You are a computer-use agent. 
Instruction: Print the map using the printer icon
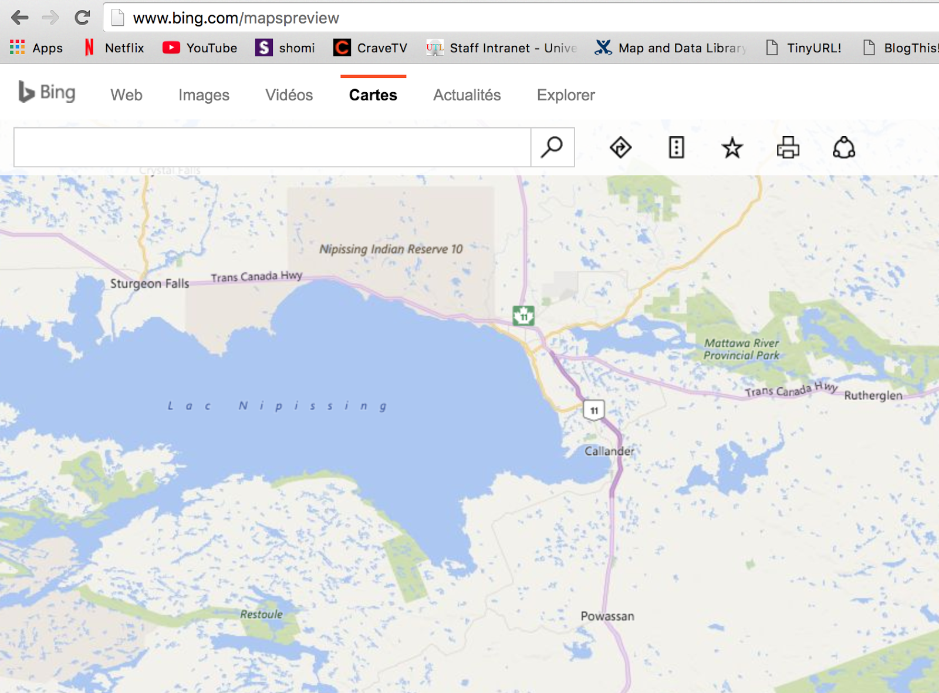click(x=788, y=147)
